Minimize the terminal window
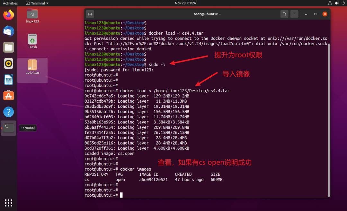 [306, 14]
